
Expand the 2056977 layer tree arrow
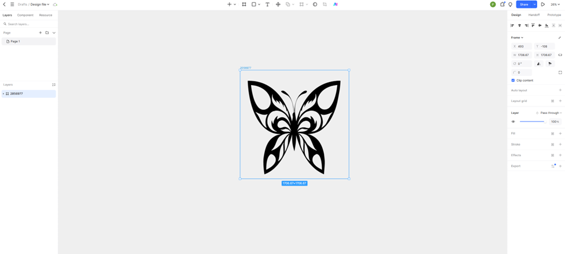tap(3, 94)
